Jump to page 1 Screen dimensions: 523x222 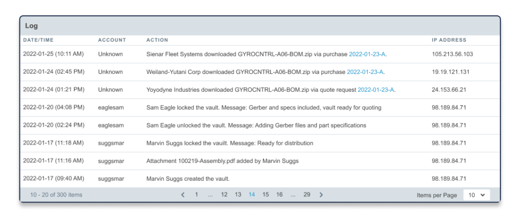tap(197, 194)
